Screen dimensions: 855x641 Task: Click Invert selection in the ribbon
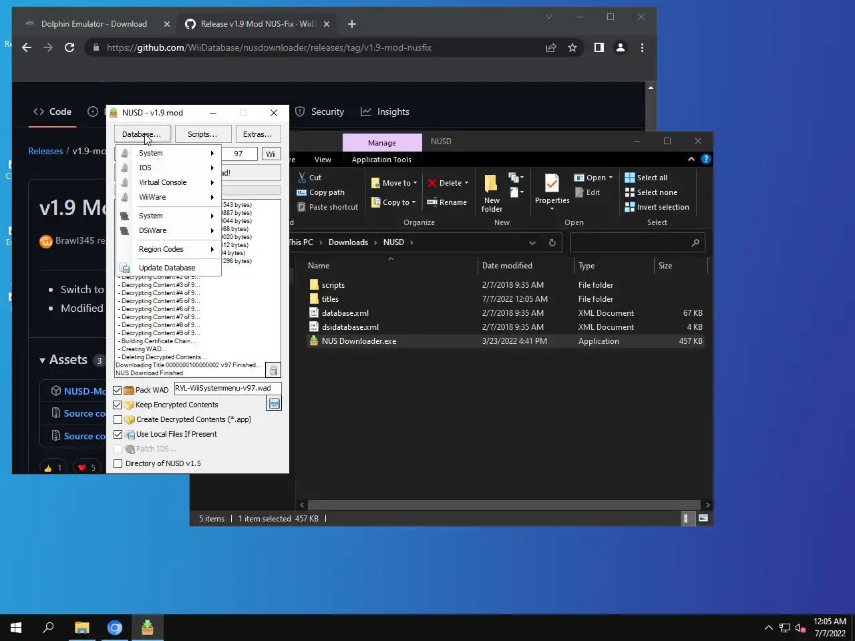pyautogui.click(x=657, y=207)
